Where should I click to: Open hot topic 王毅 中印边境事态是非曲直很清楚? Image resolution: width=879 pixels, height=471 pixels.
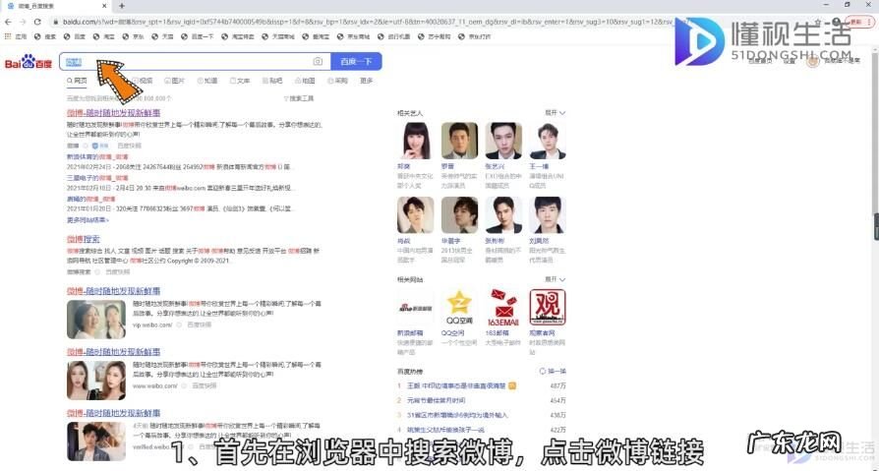click(x=456, y=385)
